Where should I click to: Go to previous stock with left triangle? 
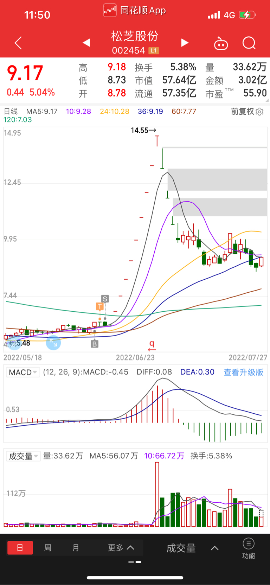(x=86, y=43)
